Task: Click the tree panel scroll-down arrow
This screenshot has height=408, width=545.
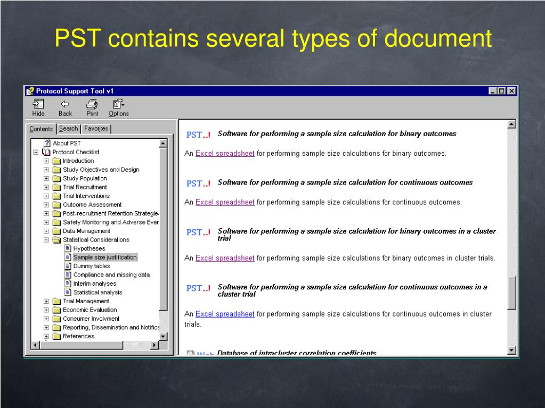Action: (163, 336)
